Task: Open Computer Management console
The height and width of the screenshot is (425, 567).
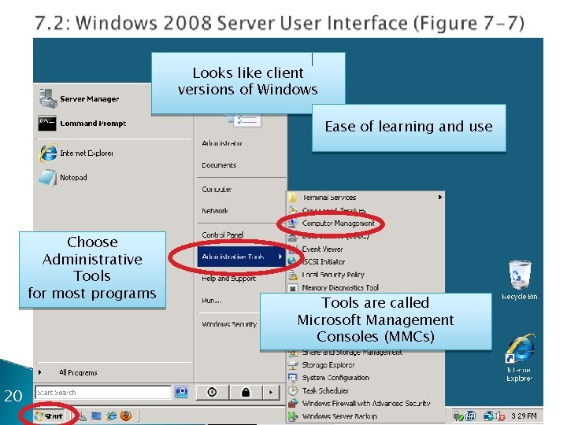Action: pos(338,224)
